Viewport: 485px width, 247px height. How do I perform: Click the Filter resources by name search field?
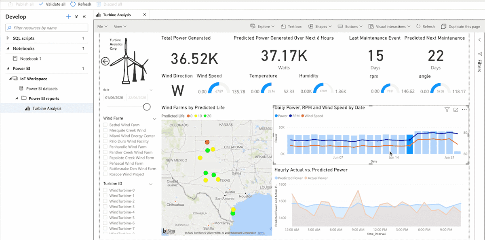tap(47, 28)
